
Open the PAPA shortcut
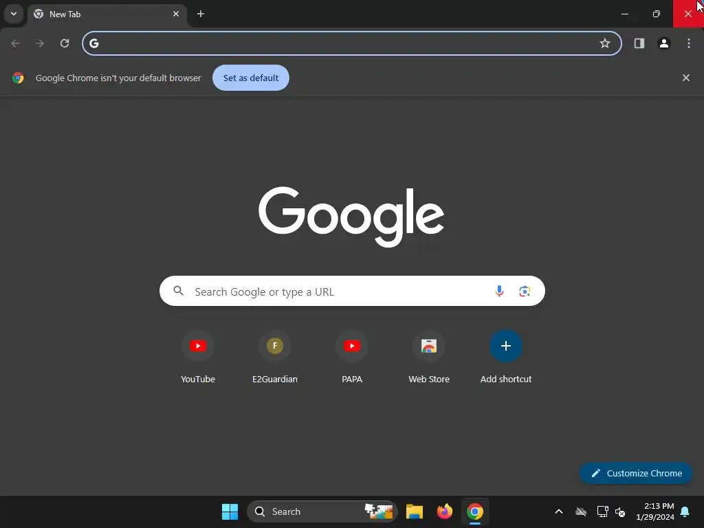(x=352, y=357)
